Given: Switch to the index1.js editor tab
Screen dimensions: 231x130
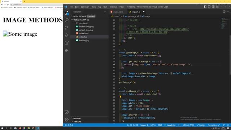Looking at the screenshot, I should 136,12.
